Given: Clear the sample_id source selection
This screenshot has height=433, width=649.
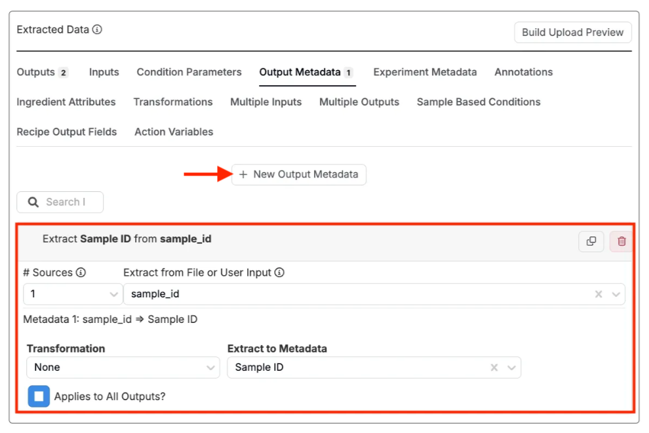Looking at the screenshot, I should [x=599, y=295].
